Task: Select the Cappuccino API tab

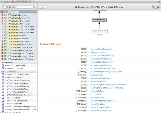Action: [x=21, y=2]
